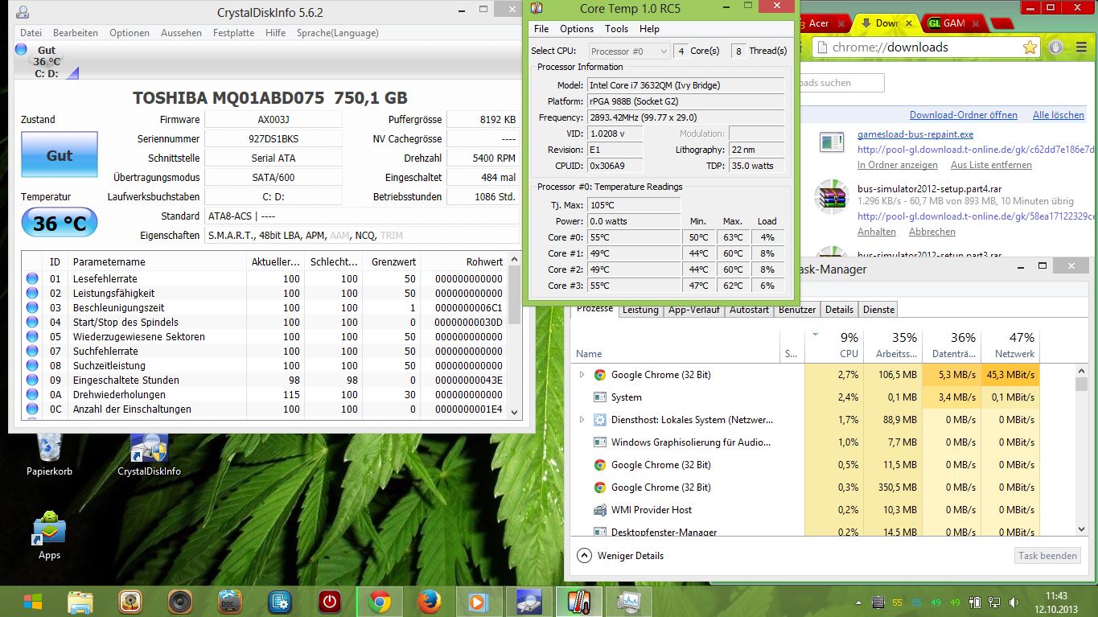Open the Apps desktop shortcut
The width and height of the screenshot is (1098, 617).
pos(49,535)
